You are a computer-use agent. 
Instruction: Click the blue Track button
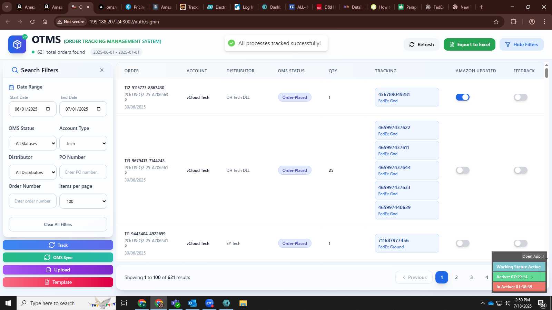click(58, 245)
